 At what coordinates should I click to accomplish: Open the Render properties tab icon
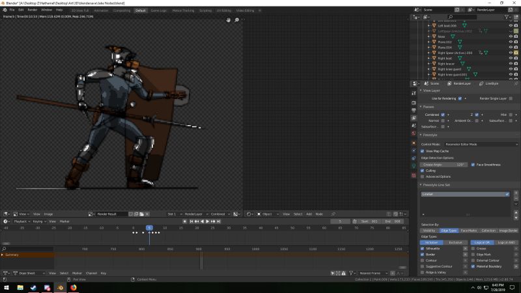tap(414, 103)
